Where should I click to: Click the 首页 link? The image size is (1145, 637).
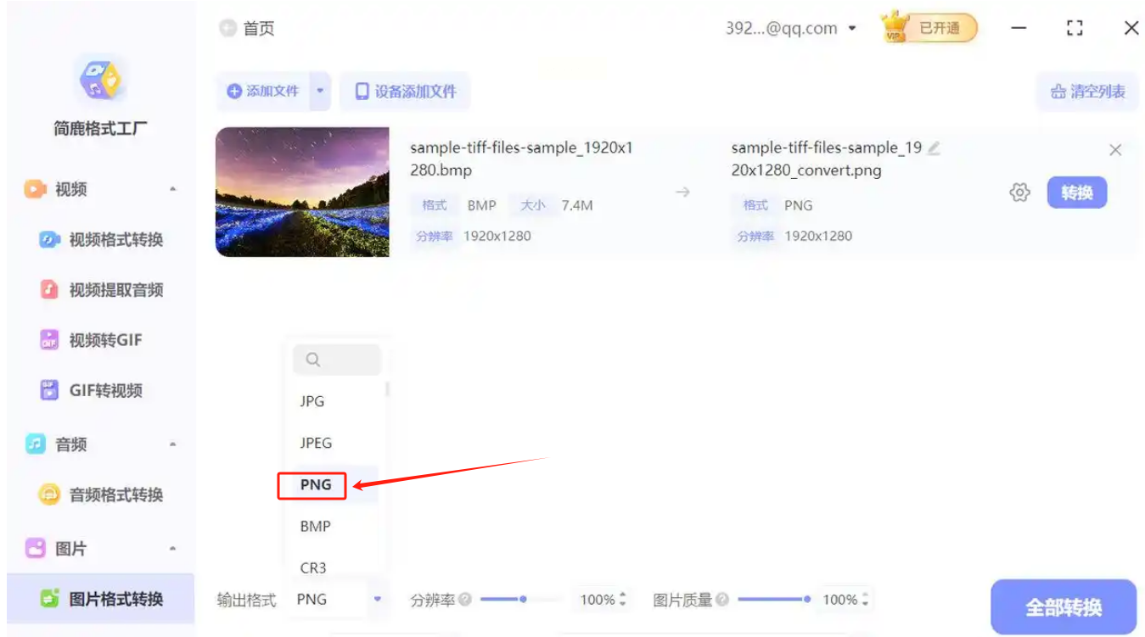click(259, 28)
